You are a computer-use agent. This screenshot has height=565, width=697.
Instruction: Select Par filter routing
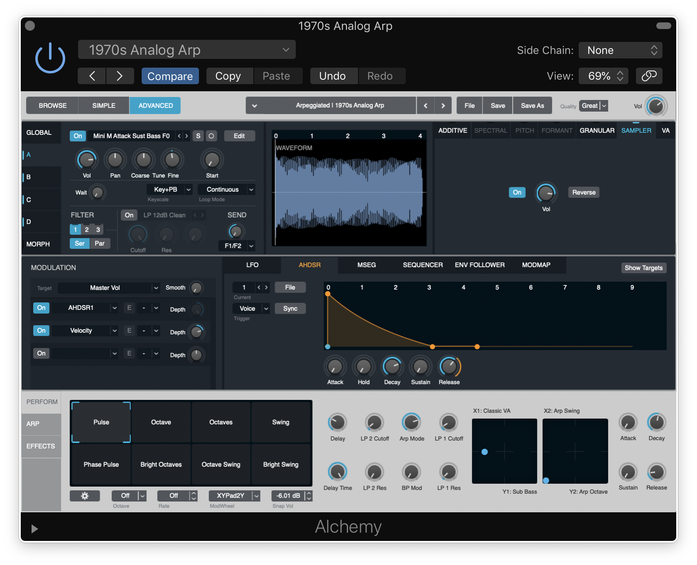tap(100, 244)
